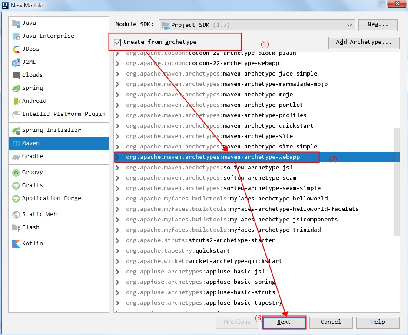Viewport: 408px width, 335px height.
Task: Select the Java Enterprise project type
Action: pos(59,36)
